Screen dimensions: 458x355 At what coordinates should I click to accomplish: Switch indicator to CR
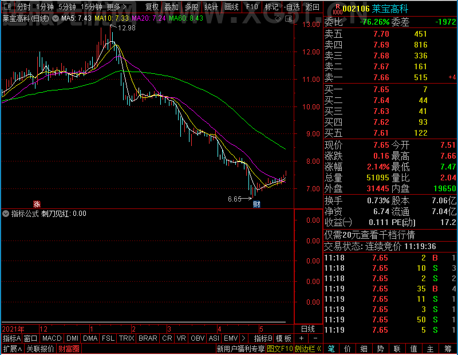click(x=167, y=338)
